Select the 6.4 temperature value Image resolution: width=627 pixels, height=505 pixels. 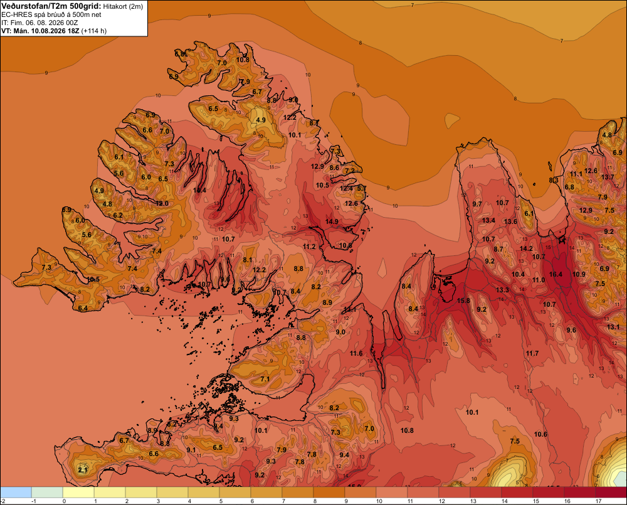(83, 308)
